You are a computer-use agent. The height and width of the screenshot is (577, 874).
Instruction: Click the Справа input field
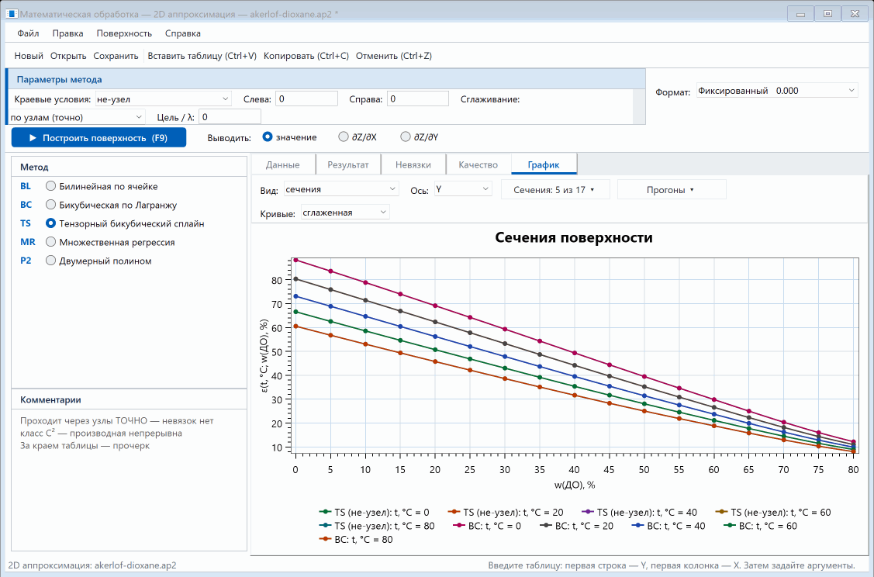[x=417, y=99]
